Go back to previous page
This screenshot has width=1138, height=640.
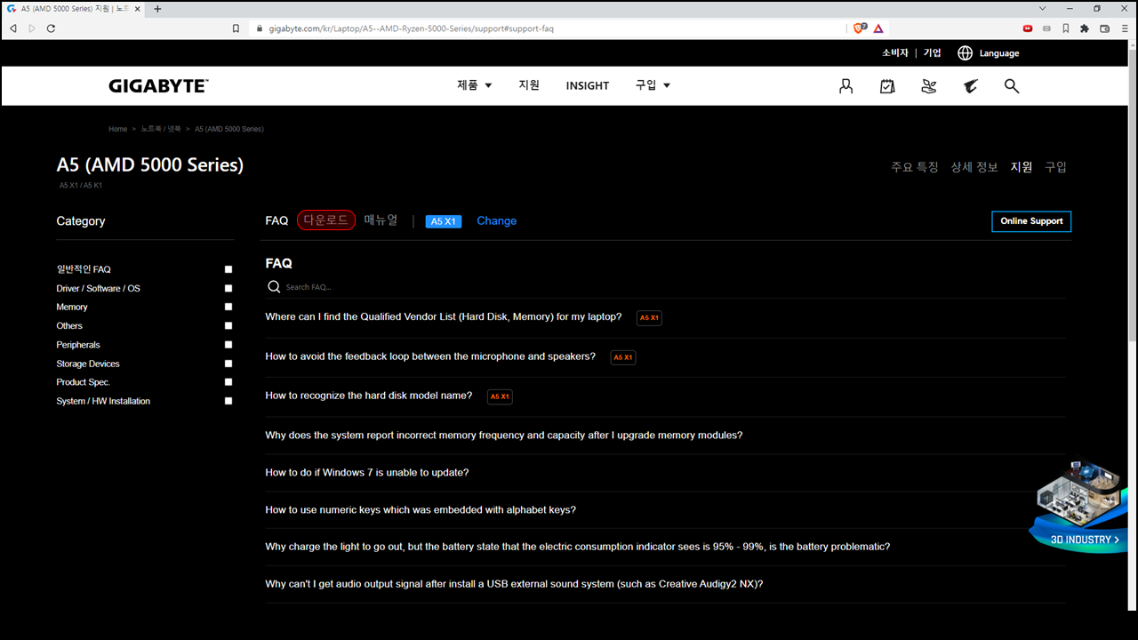(x=13, y=28)
